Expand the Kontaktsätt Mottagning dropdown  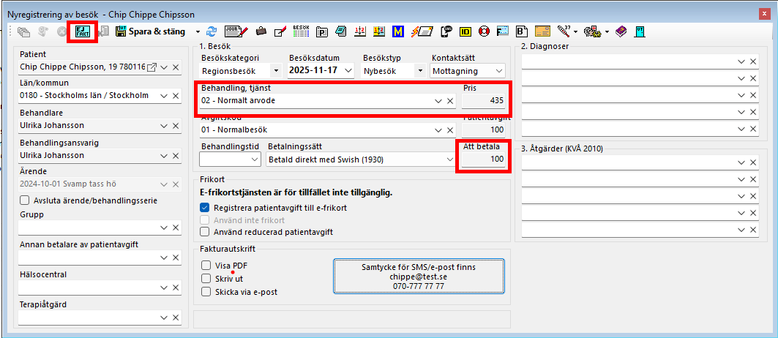[499, 71]
